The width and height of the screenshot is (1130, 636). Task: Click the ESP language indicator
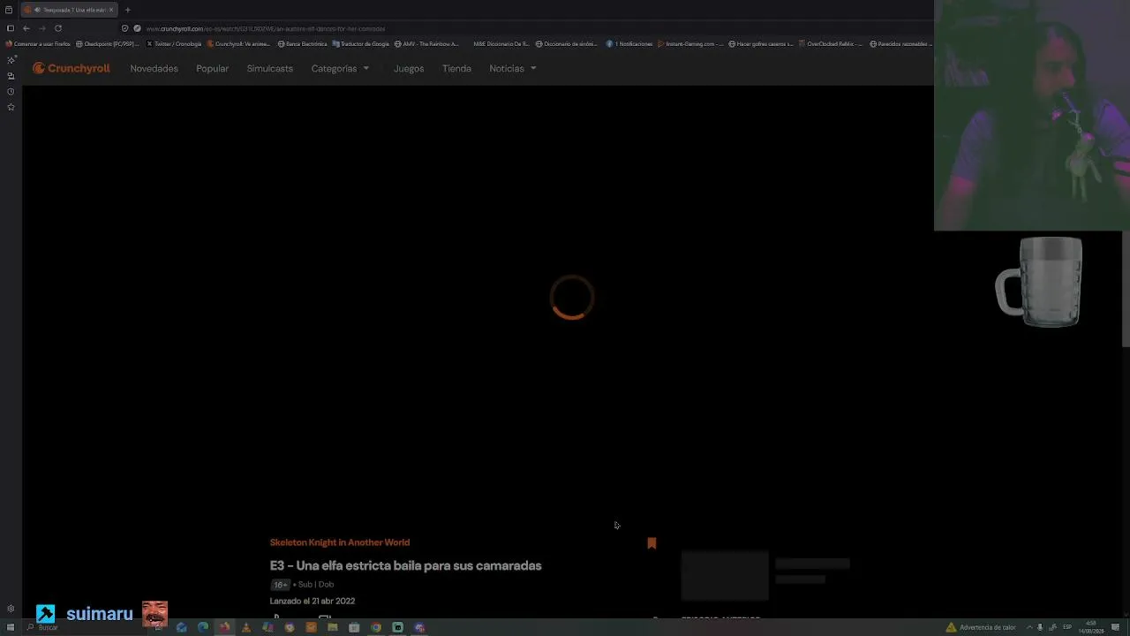pyautogui.click(x=1067, y=627)
